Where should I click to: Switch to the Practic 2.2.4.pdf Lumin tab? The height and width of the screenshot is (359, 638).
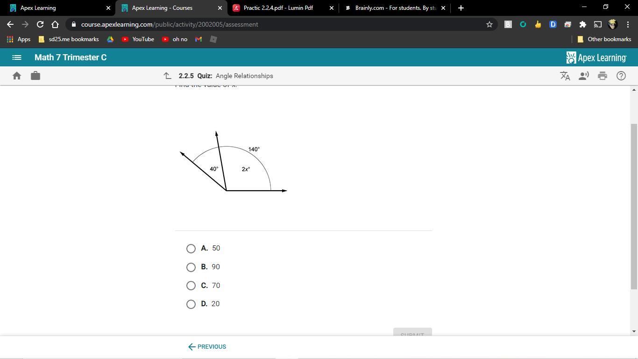[283, 8]
